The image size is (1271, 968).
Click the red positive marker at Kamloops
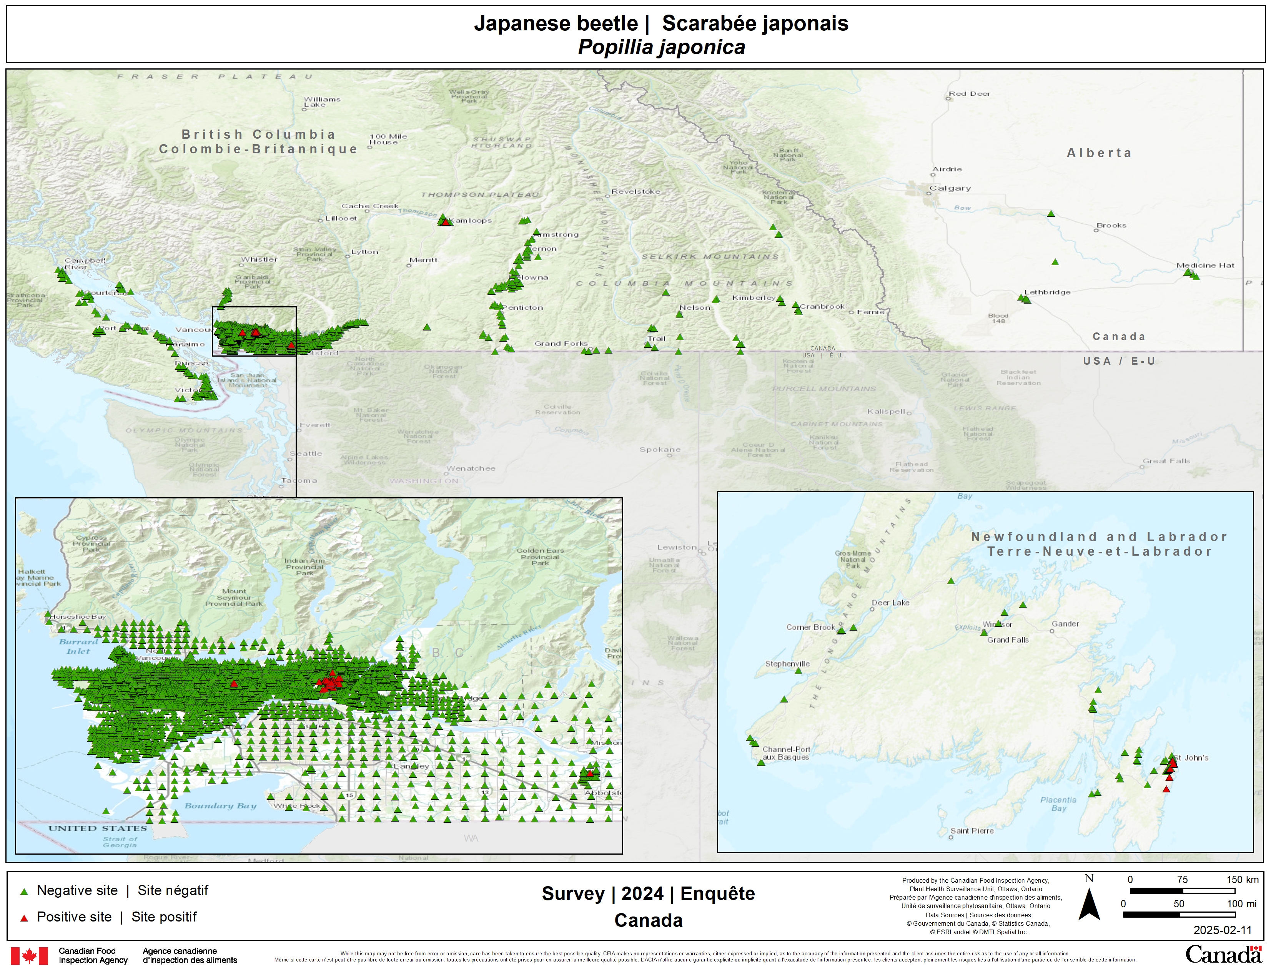445,222
